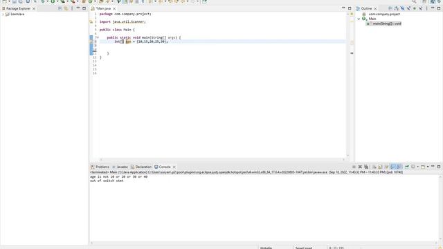The width and height of the screenshot is (443, 249).
Task: Switch to the Main.java editor tab
Action: (103, 9)
